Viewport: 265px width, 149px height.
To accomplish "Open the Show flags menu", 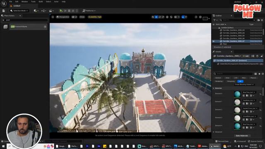I will [x=82, y=17].
